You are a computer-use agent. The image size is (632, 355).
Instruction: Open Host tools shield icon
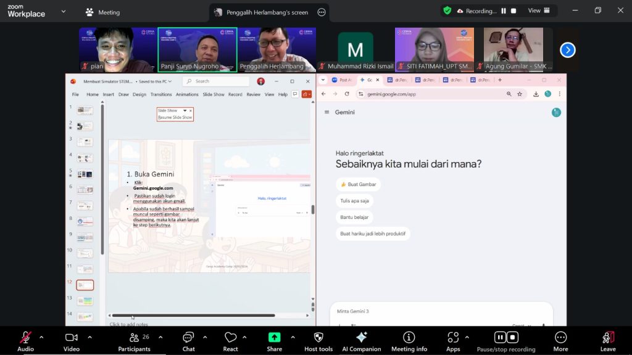318,338
